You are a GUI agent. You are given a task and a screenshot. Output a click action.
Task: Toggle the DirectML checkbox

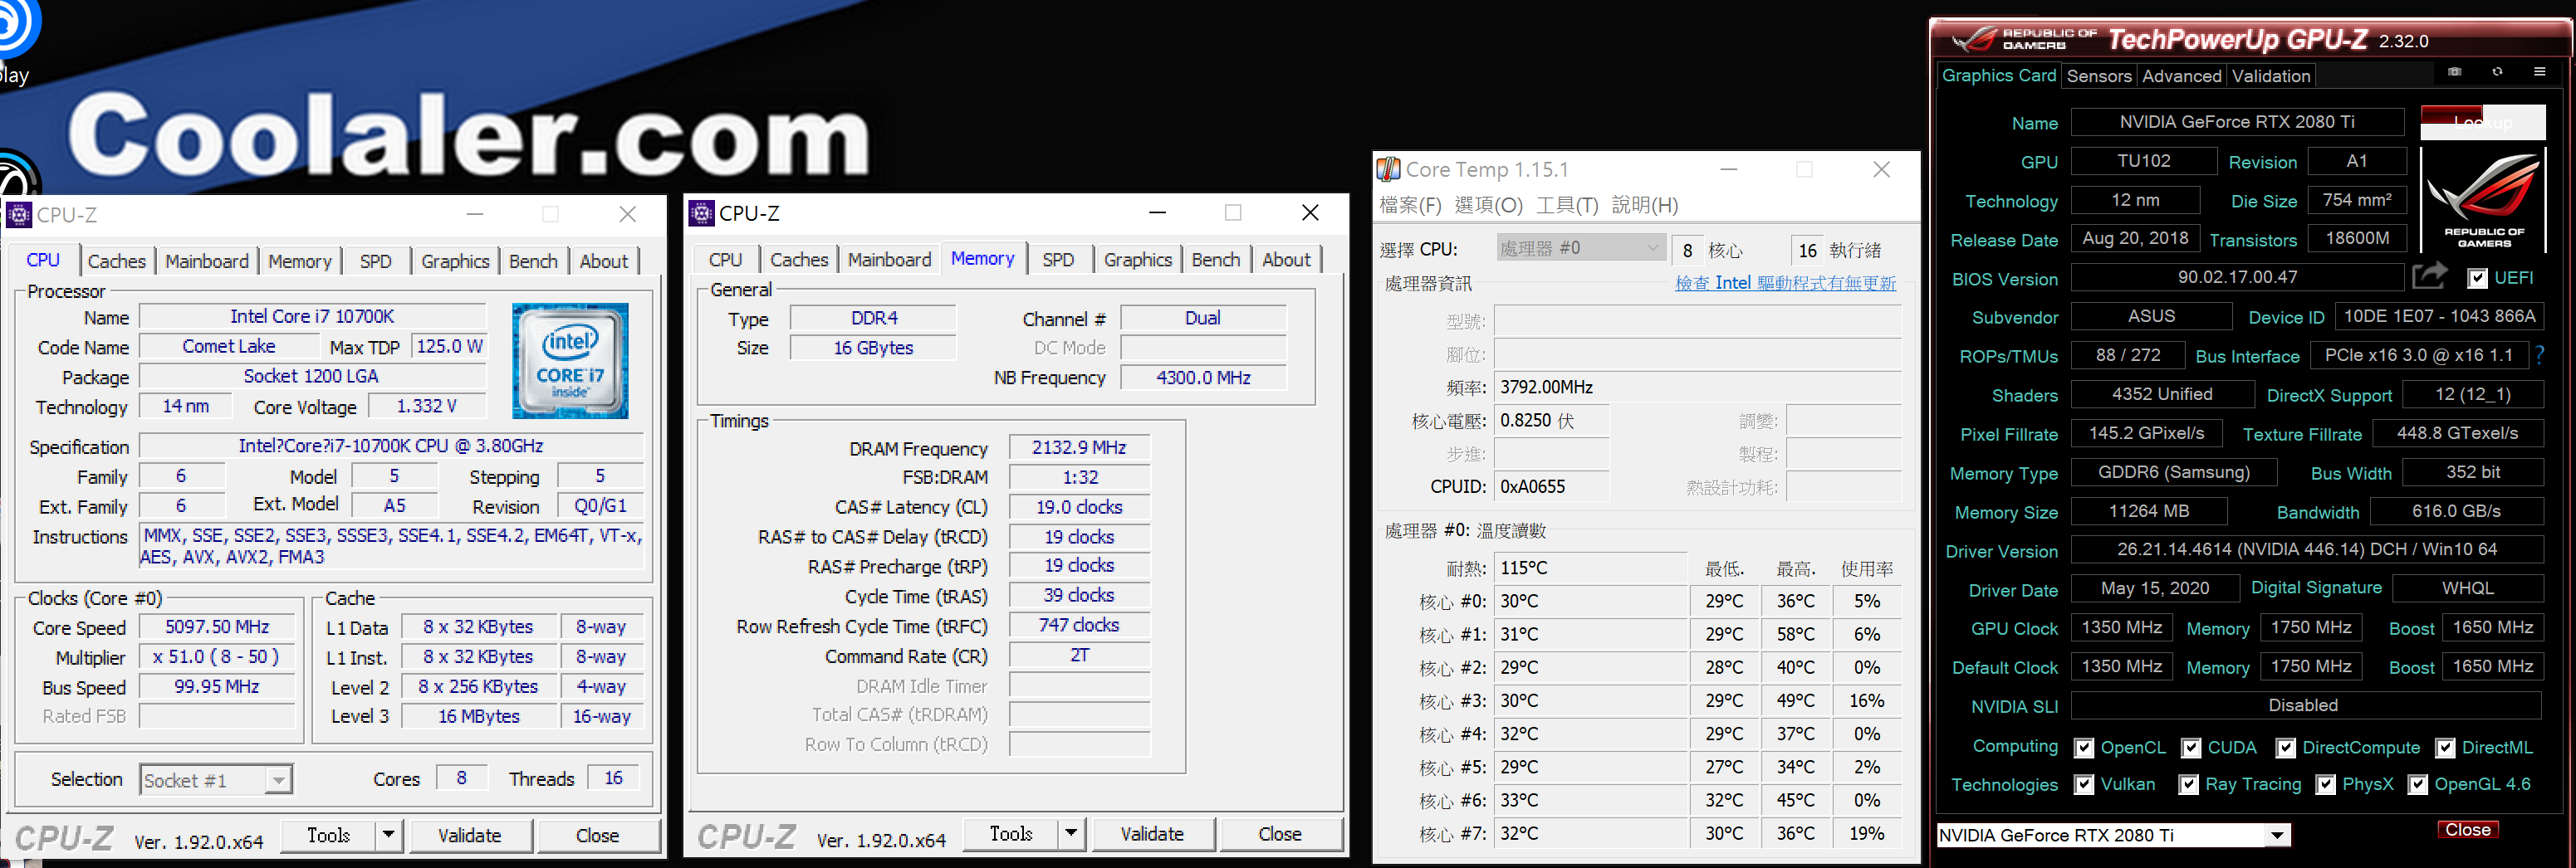pyautogui.click(x=2445, y=747)
